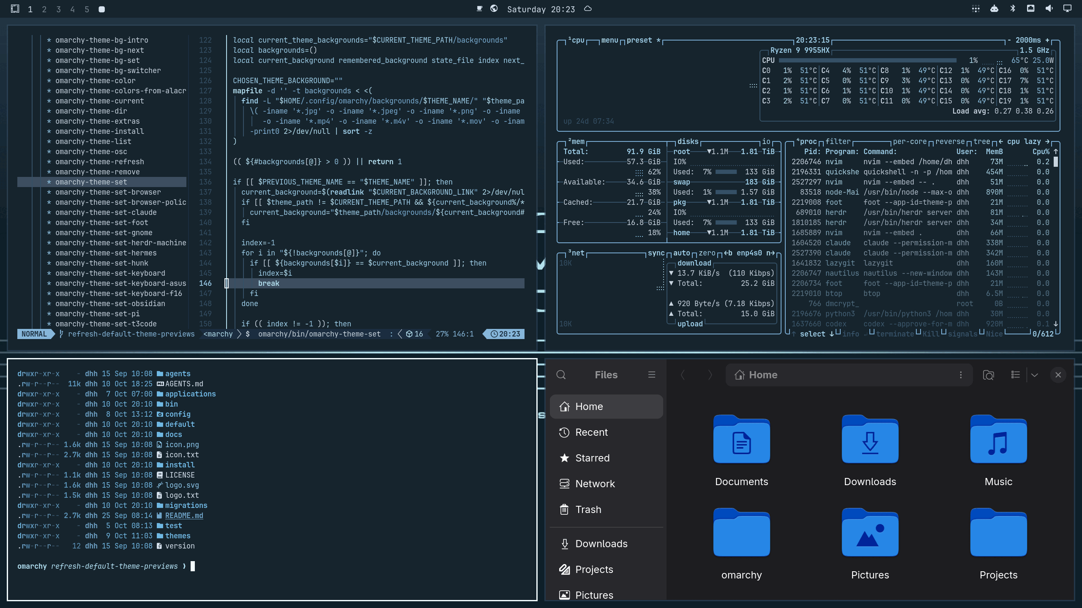Select Starred in Files sidebar
1082x608 pixels.
606,458
